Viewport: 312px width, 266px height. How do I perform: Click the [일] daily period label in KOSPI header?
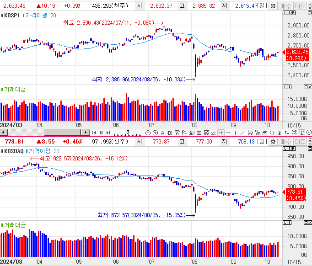[x=262, y=6]
